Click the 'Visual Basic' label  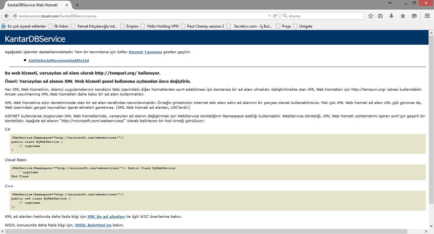pyautogui.click(x=16, y=160)
